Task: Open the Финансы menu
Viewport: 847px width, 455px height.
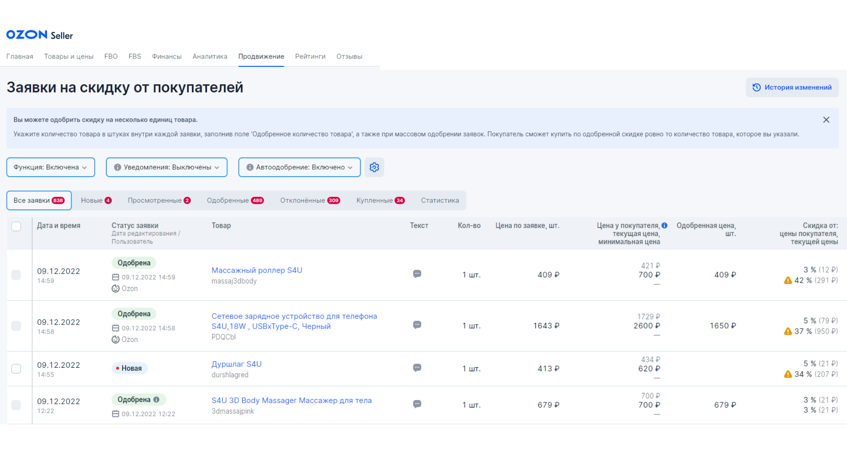Action: 167,56
